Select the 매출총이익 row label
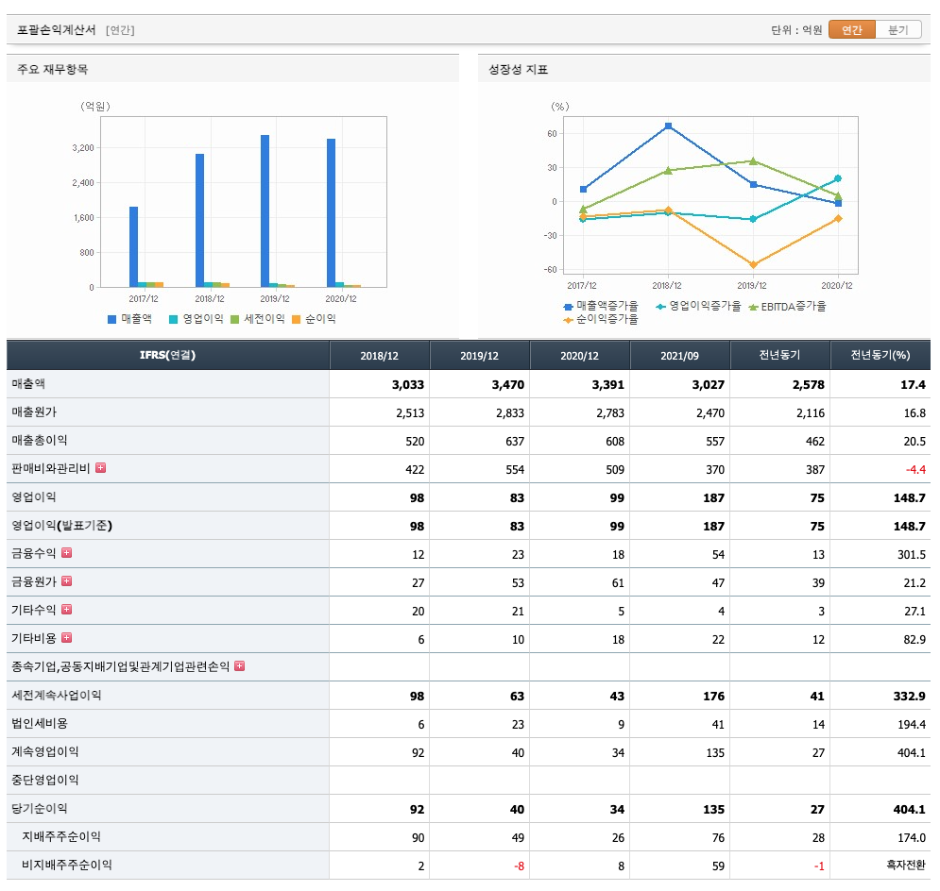This screenshot has width=940, height=891. tap(40, 440)
